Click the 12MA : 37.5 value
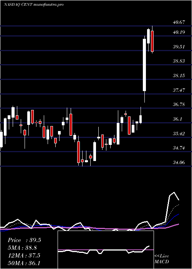 (x=24, y=256)
